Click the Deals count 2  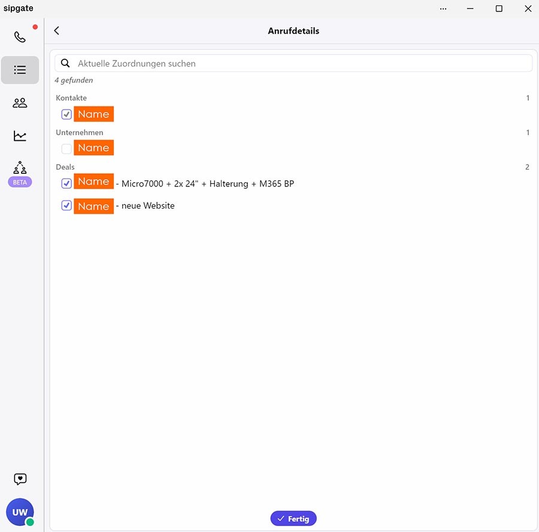point(527,167)
